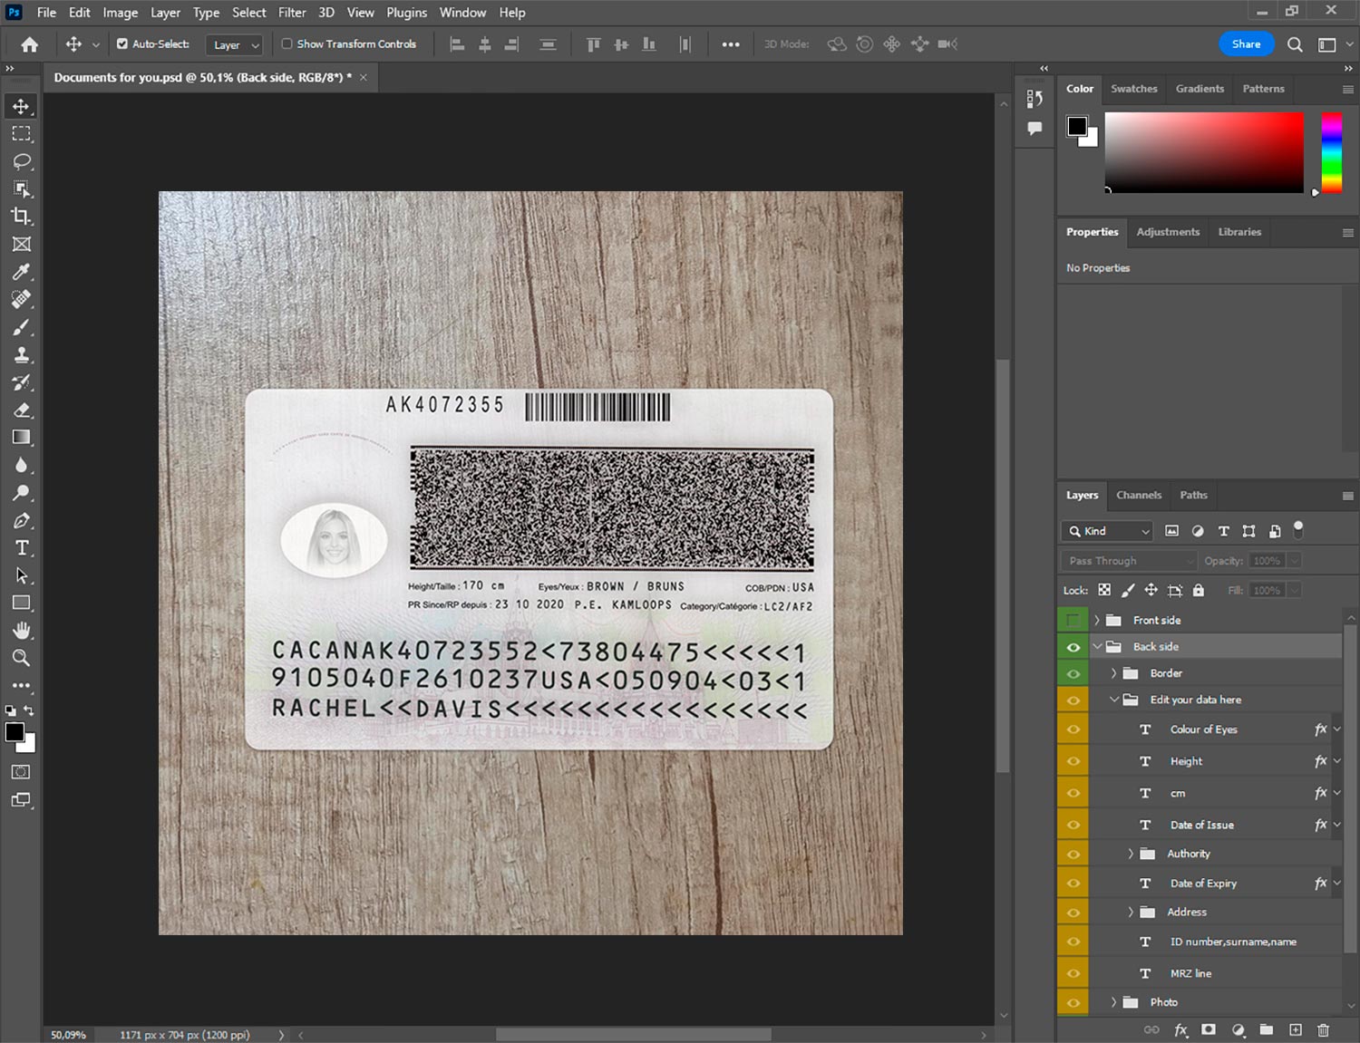The image size is (1360, 1043).
Task: Select the Pen tool
Action: tap(21, 520)
